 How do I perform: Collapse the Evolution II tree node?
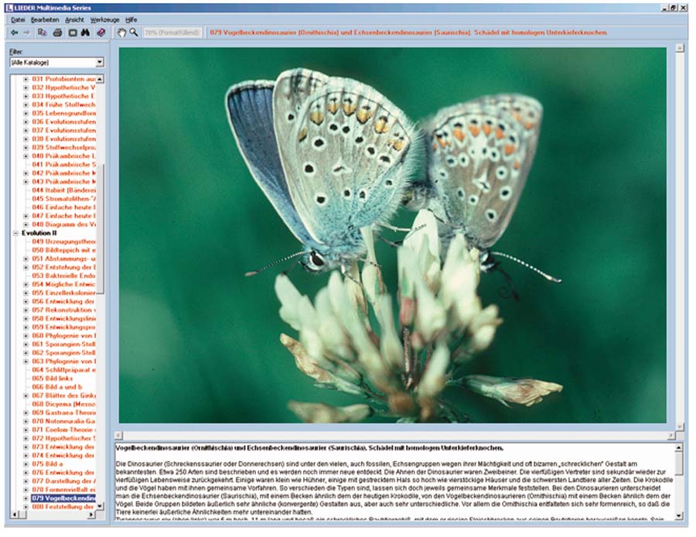point(15,232)
